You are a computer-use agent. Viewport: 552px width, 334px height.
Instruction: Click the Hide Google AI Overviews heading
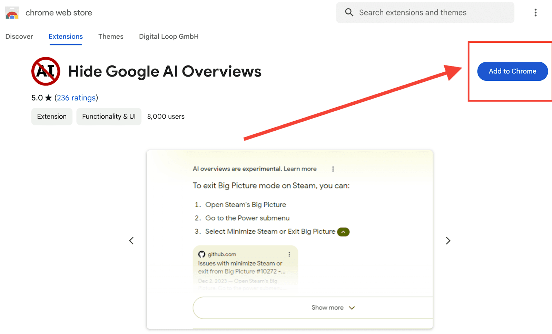click(165, 71)
